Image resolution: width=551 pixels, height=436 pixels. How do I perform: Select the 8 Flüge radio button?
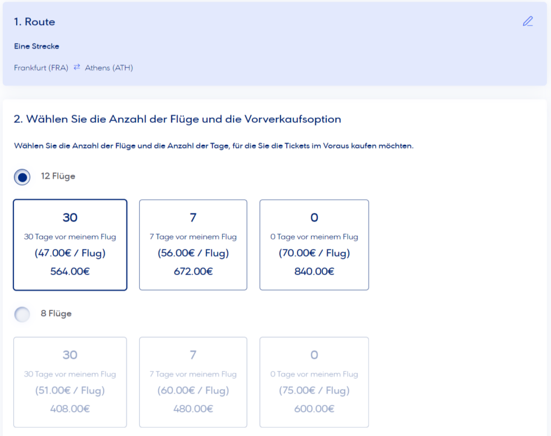[x=22, y=314]
